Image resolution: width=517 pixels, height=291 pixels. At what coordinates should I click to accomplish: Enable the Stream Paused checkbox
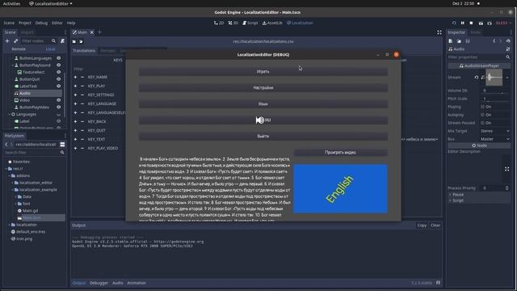pyautogui.click(x=483, y=123)
